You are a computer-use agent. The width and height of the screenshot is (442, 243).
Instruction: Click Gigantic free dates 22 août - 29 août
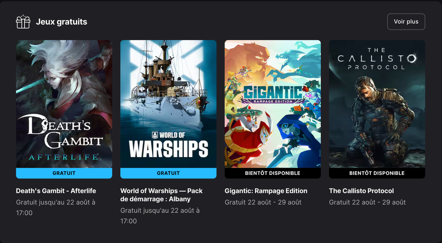[x=263, y=202]
